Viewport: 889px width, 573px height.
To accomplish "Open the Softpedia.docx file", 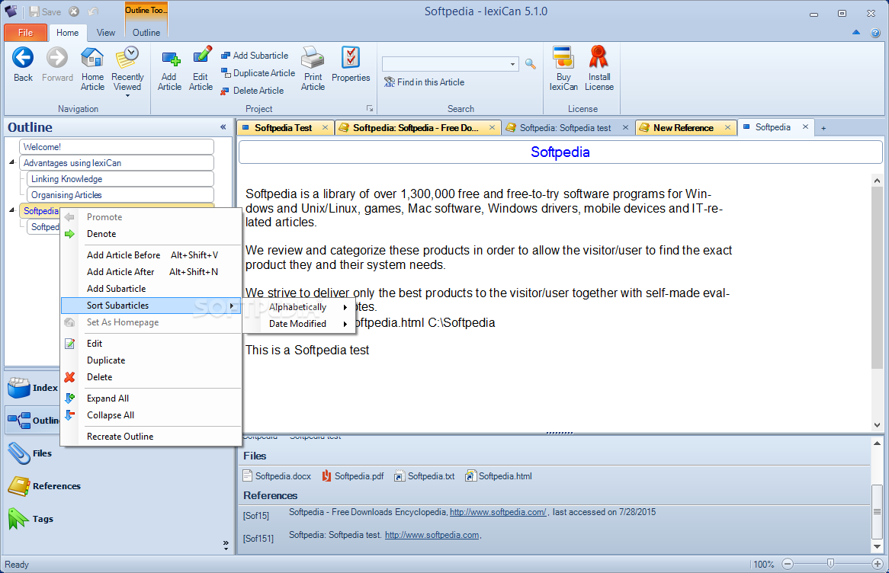I will click(x=277, y=476).
